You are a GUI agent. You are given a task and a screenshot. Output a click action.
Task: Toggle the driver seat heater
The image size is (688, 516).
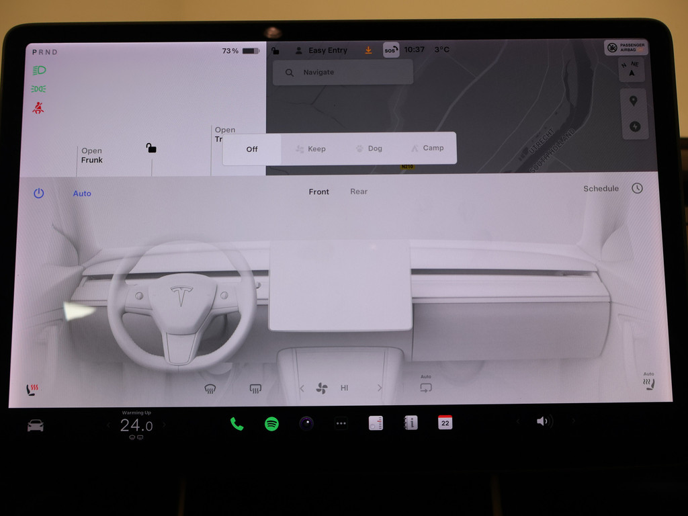click(x=32, y=388)
